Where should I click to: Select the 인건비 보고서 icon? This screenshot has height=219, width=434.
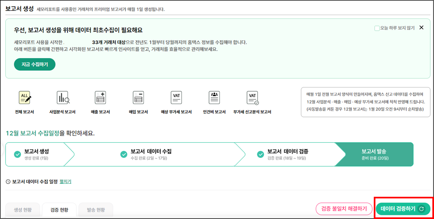click(x=214, y=98)
